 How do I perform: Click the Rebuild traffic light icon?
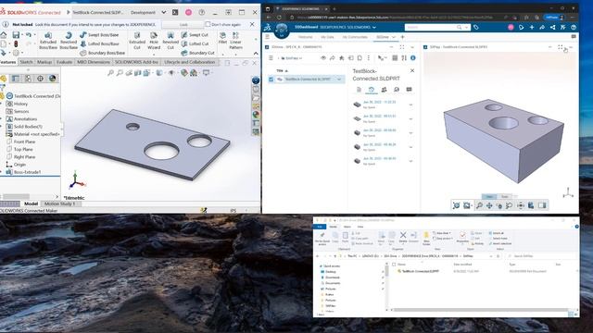coord(16,43)
